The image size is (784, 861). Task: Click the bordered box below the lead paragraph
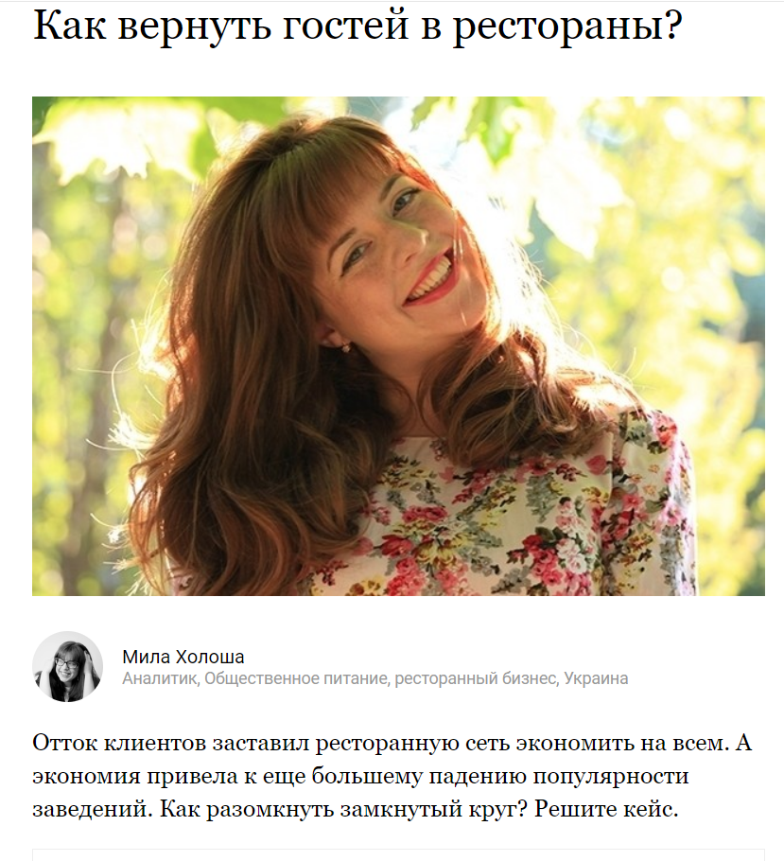pyautogui.click(x=398, y=855)
